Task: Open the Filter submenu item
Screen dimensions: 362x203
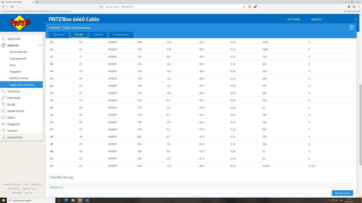Action: (x=12, y=65)
